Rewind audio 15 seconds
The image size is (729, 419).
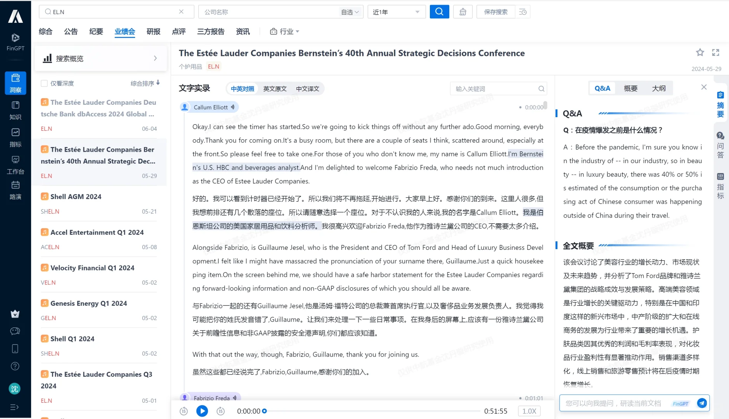click(184, 411)
